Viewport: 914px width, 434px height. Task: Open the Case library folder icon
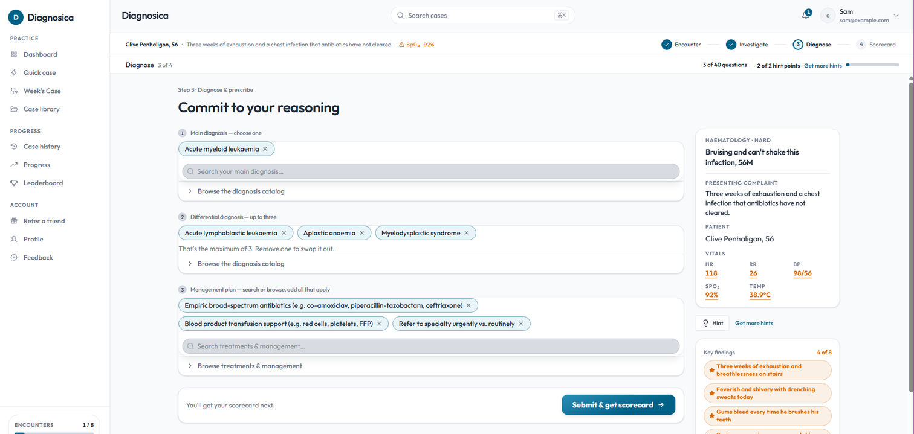[x=14, y=109]
